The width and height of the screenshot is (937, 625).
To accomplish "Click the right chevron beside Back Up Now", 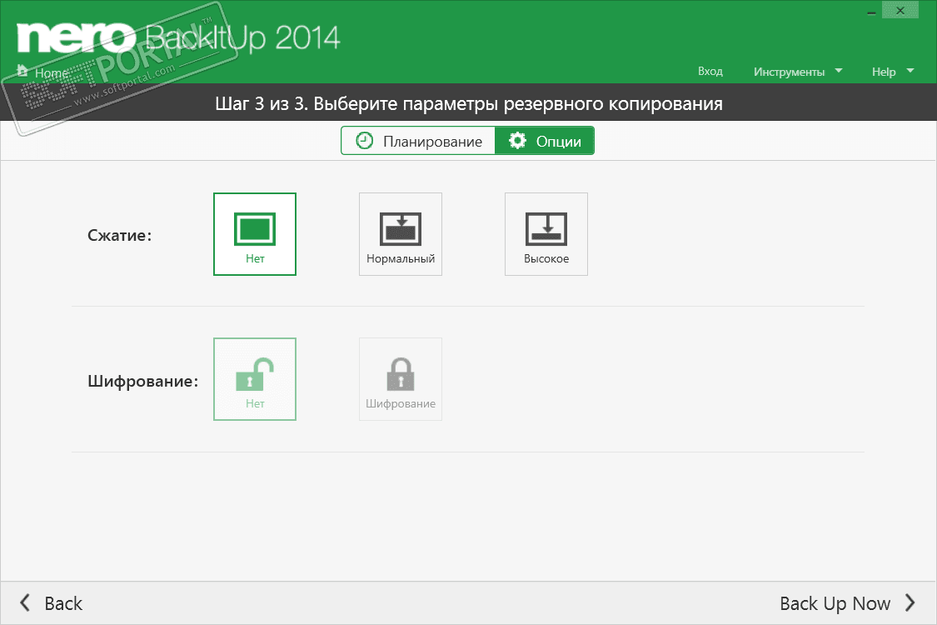I will click(910, 602).
